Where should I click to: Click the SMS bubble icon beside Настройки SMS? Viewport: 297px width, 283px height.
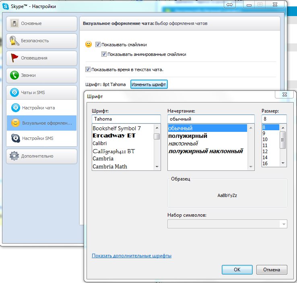16,138
